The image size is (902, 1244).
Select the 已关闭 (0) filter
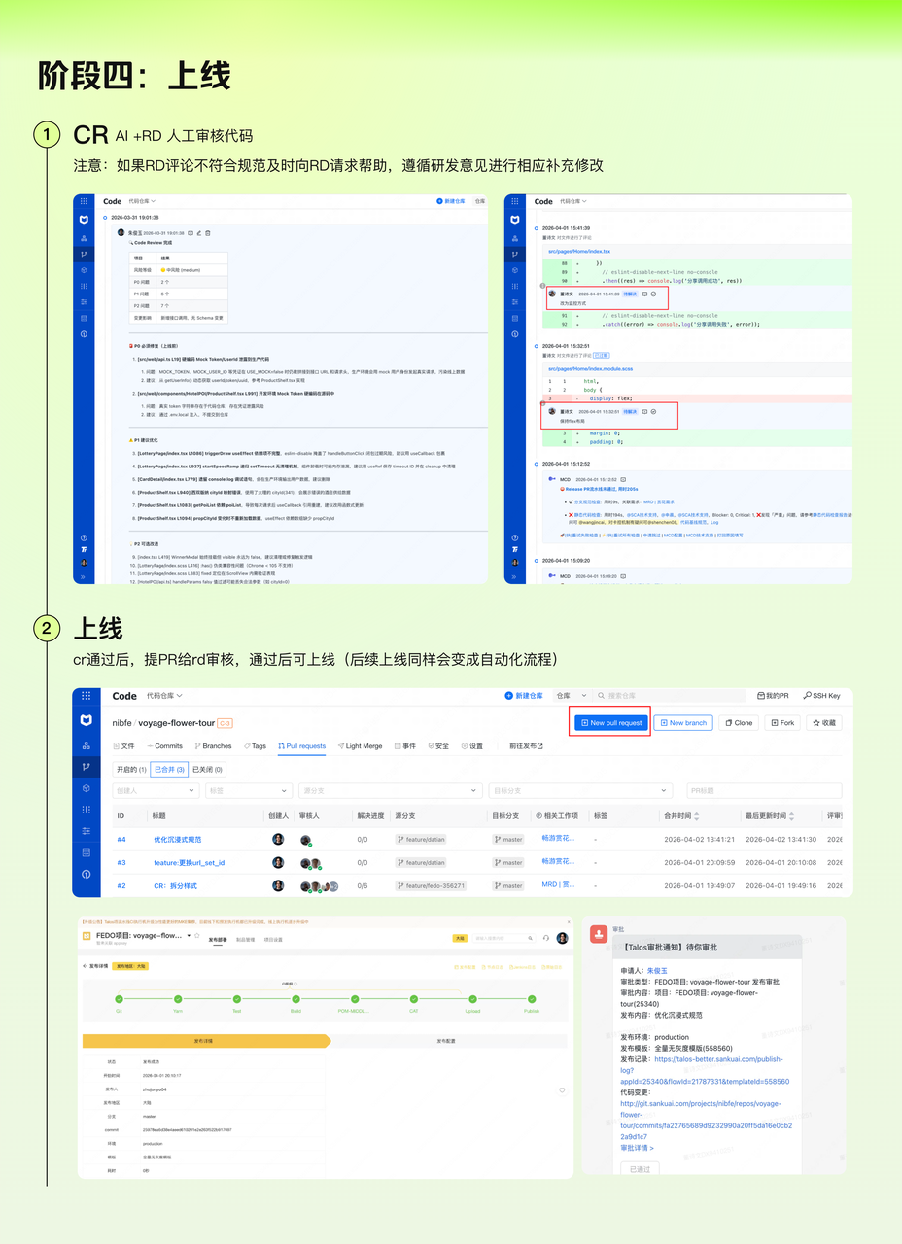coord(207,769)
